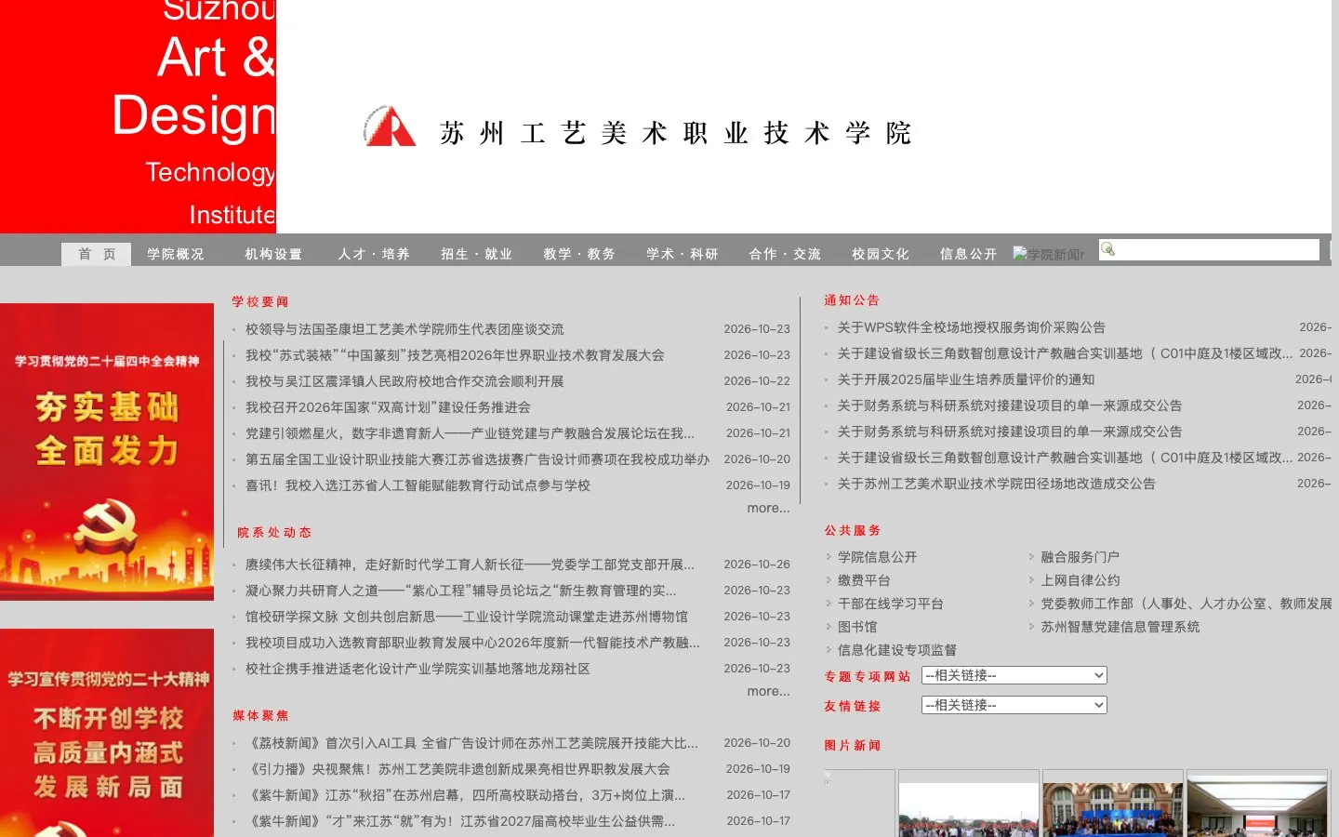Open 融合服务门户 service link

click(1080, 557)
